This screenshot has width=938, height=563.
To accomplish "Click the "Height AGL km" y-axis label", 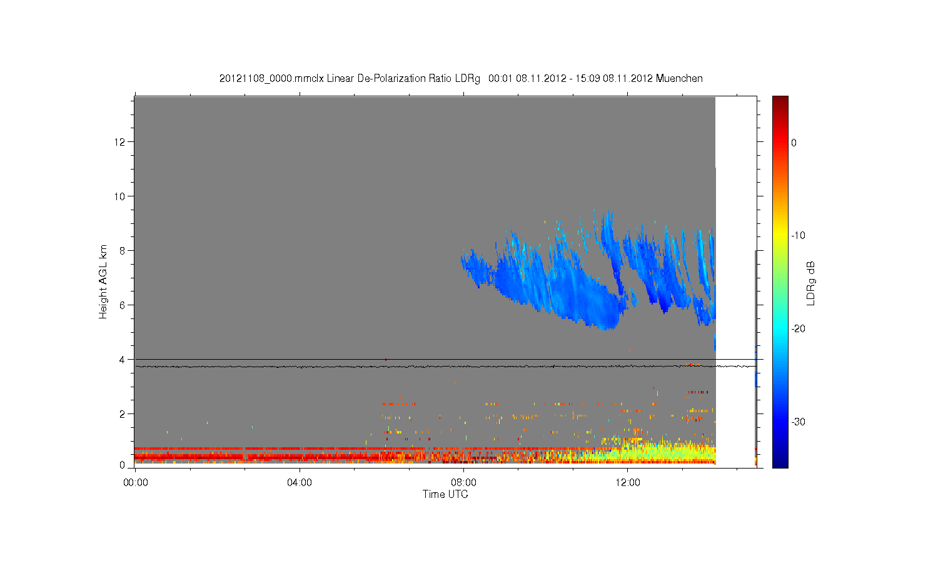I will tap(103, 282).
